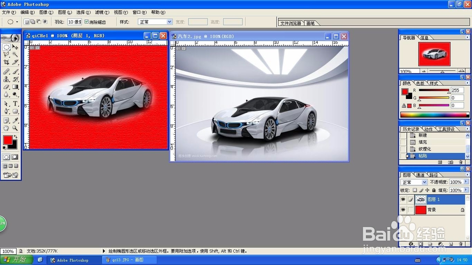
Task: Open the 图像(I) menu
Action: [x=46, y=12]
